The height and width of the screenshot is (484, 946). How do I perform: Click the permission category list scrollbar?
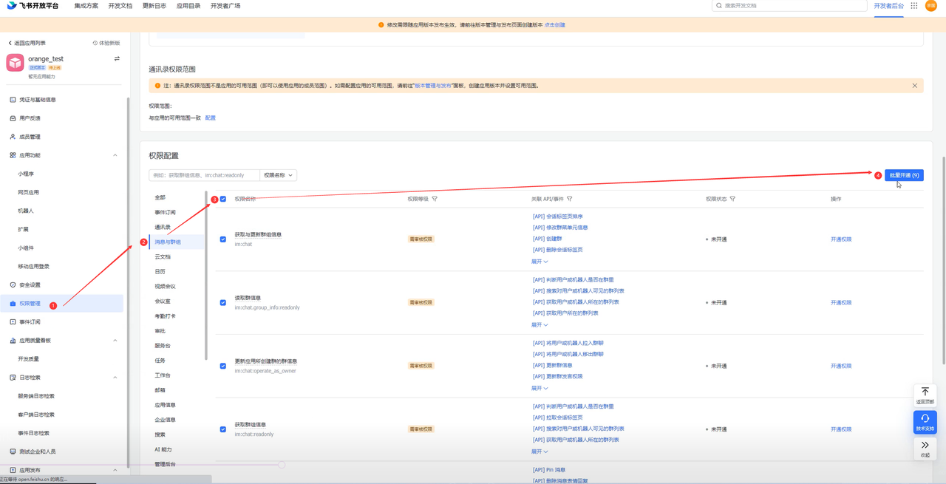coord(206,275)
